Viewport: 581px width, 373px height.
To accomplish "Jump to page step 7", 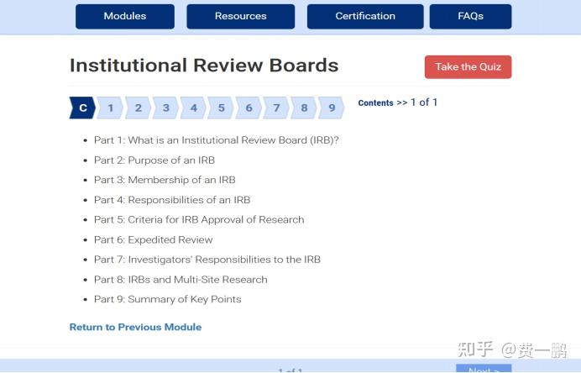I will (x=276, y=108).
